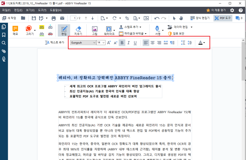Image resolution: width=246 pixels, height=160 pixels.
Task: Decrease font size with A down icon
Action: click(115, 42)
